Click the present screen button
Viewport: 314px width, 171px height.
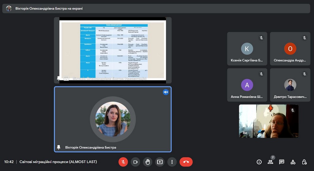(160, 162)
